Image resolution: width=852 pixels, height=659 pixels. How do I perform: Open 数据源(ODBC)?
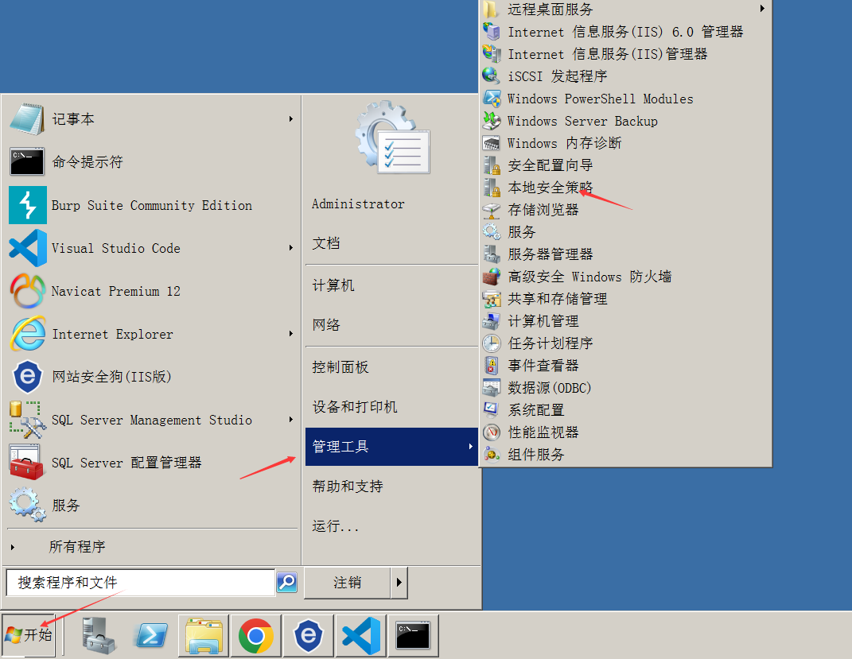[x=624, y=388]
